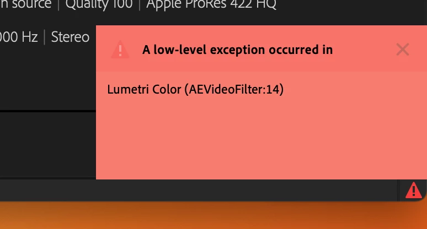This screenshot has width=427, height=229.
Task: Click the Hz sample rate text
Action: [30, 37]
